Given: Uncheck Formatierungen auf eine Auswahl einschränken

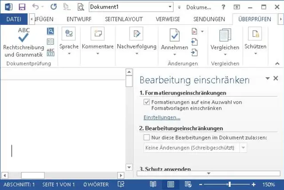Looking at the screenshot, I should point(146,102).
